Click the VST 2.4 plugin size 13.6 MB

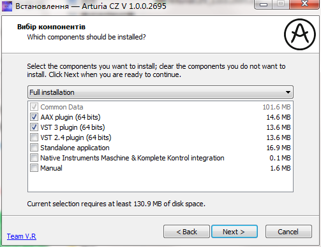tap(278, 138)
